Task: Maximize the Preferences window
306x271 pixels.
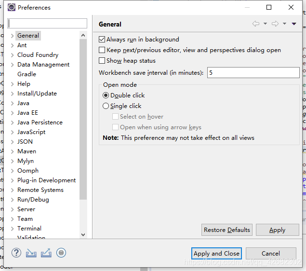Action: tap(269, 7)
